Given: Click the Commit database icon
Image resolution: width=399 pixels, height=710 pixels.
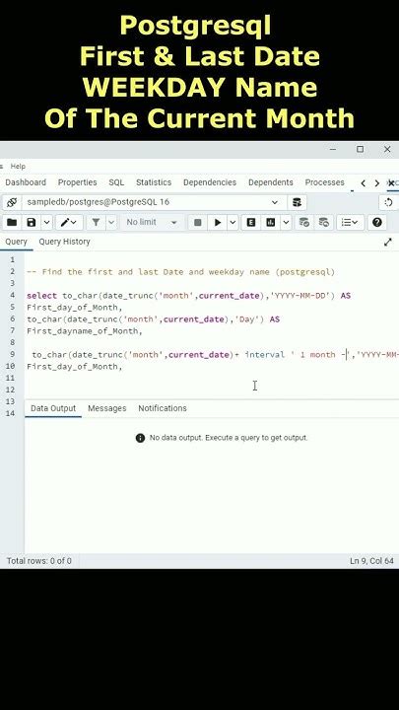Looking at the screenshot, I should tap(304, 222).
